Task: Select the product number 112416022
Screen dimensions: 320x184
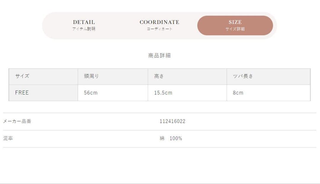Action: [172, 121]
